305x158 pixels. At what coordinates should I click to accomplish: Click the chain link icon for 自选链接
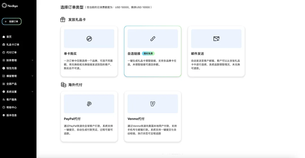click(153, 39)
